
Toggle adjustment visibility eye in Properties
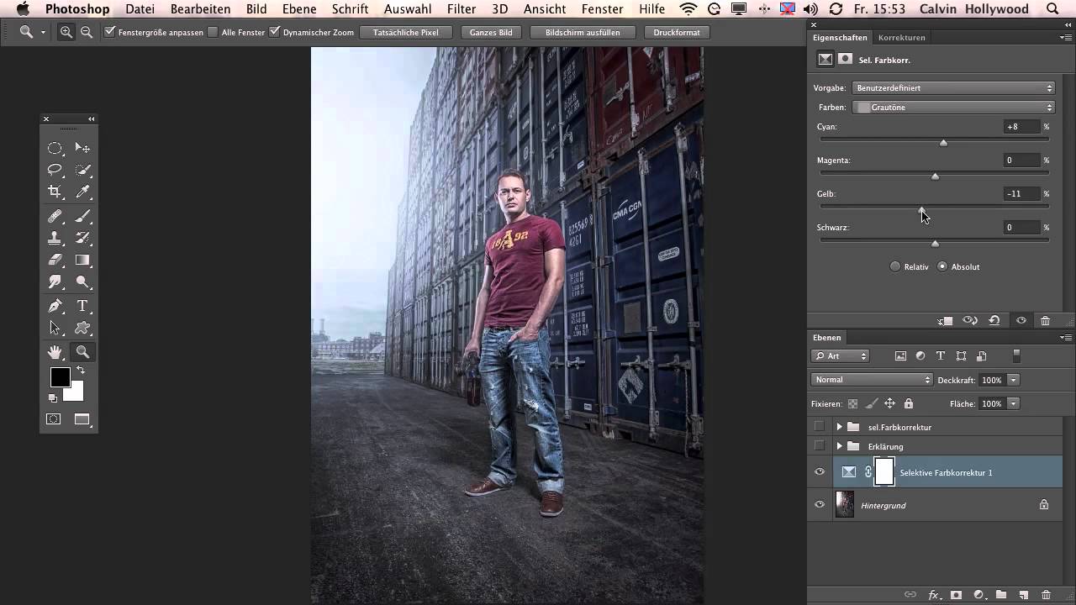(1021, 321)
